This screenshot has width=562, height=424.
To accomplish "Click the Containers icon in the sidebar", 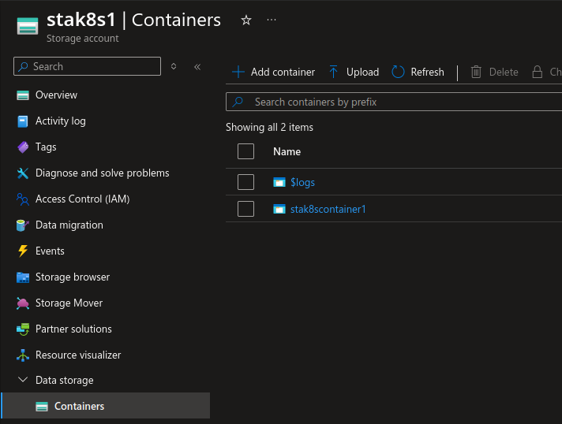I will (x=42, y=407).
